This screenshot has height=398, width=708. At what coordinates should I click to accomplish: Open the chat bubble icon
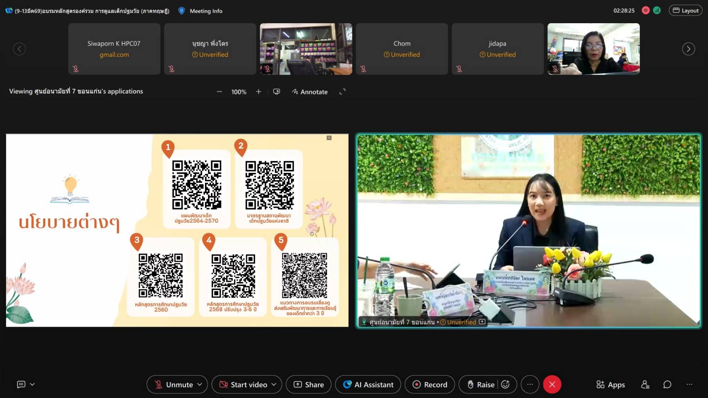coord(667,385)
